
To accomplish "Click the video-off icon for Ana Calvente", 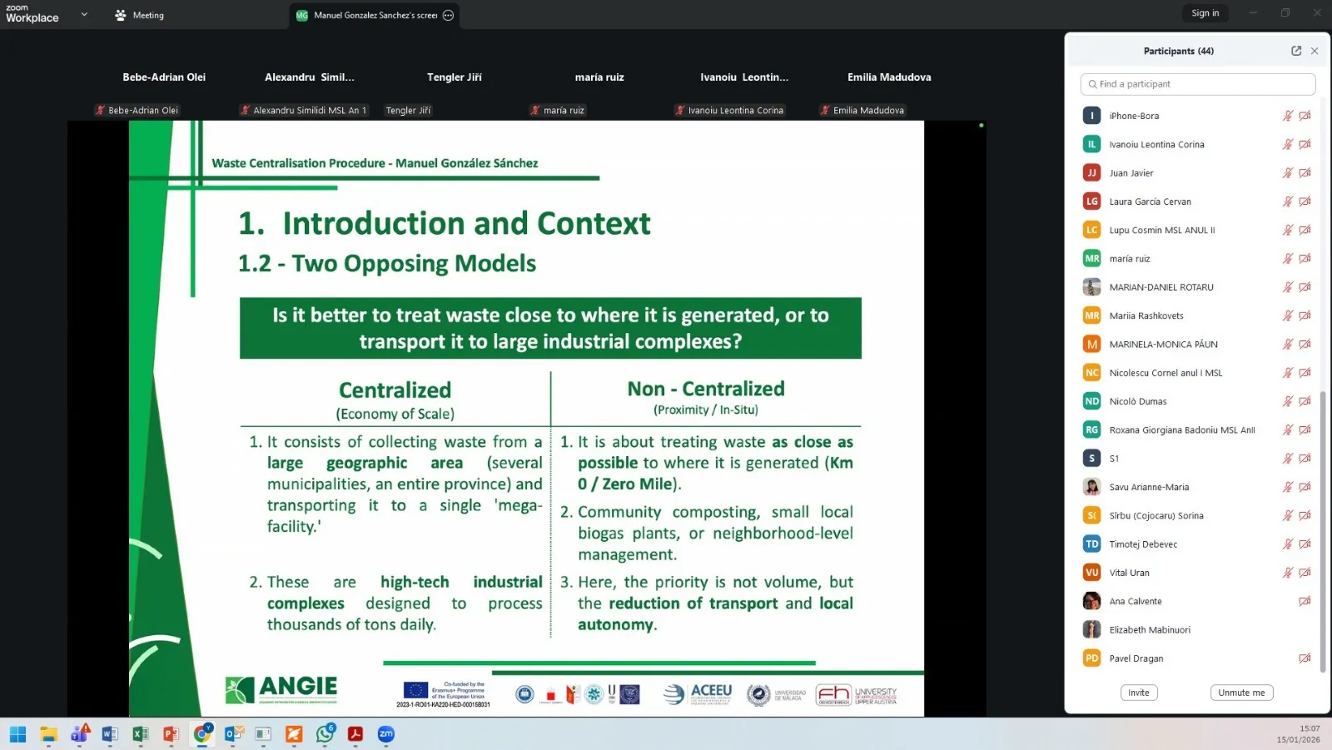I will click(x=1305, y=601).
